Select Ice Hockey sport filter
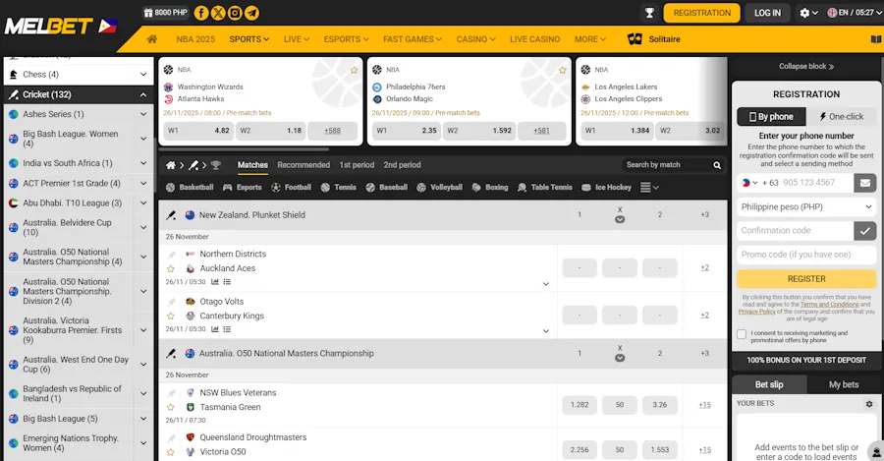This screenshot has height=461, width=884. pyautogui.click(x=607, y=188)
